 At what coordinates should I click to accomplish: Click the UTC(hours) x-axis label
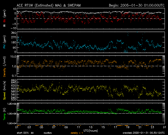(91, 130)
